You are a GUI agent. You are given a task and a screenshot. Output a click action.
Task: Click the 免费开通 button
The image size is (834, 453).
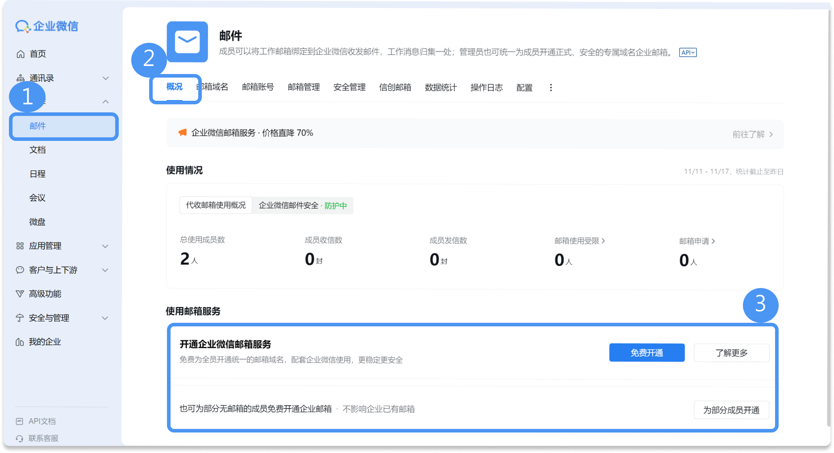click(x=647, y=353)
